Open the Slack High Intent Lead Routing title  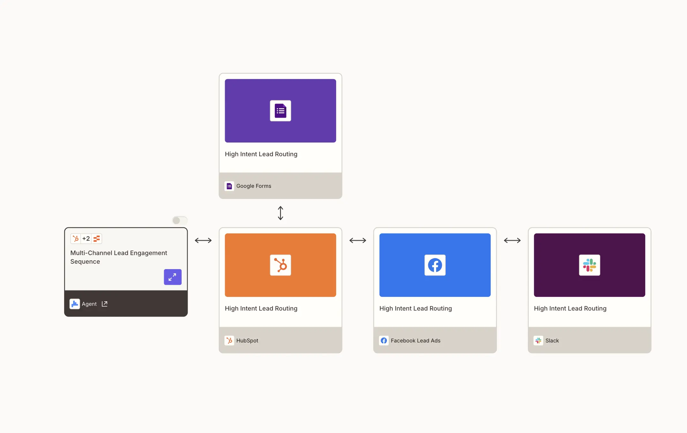[x=570, y=308]
